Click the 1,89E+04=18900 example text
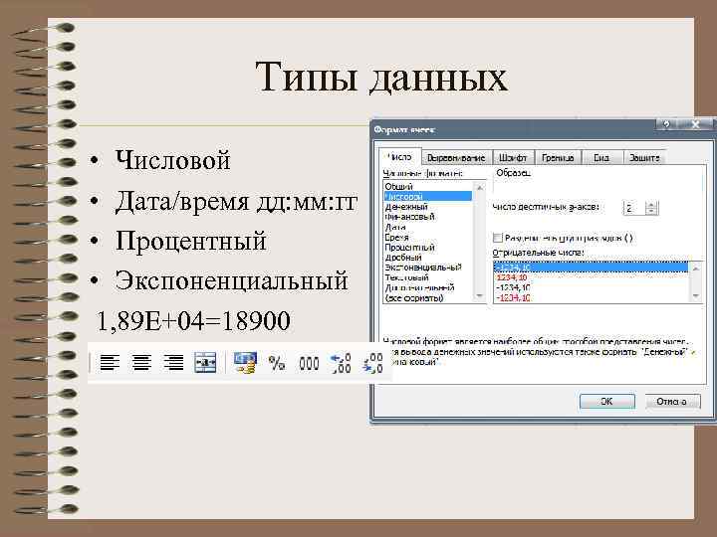Screen dimensions: 717x537 point(193,320)
